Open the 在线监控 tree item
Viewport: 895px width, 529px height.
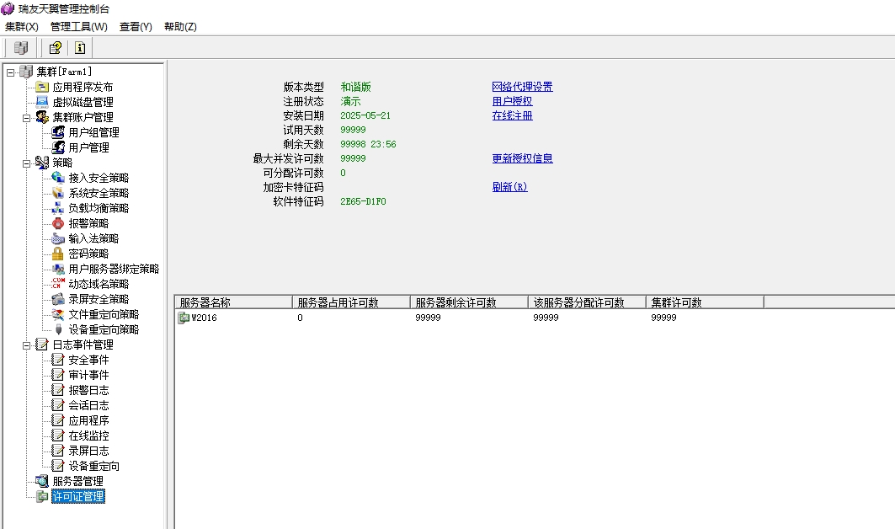point(88,435)
